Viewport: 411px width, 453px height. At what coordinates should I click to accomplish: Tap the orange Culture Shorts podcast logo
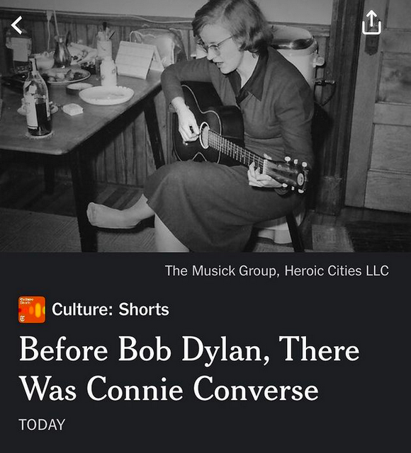32,309
